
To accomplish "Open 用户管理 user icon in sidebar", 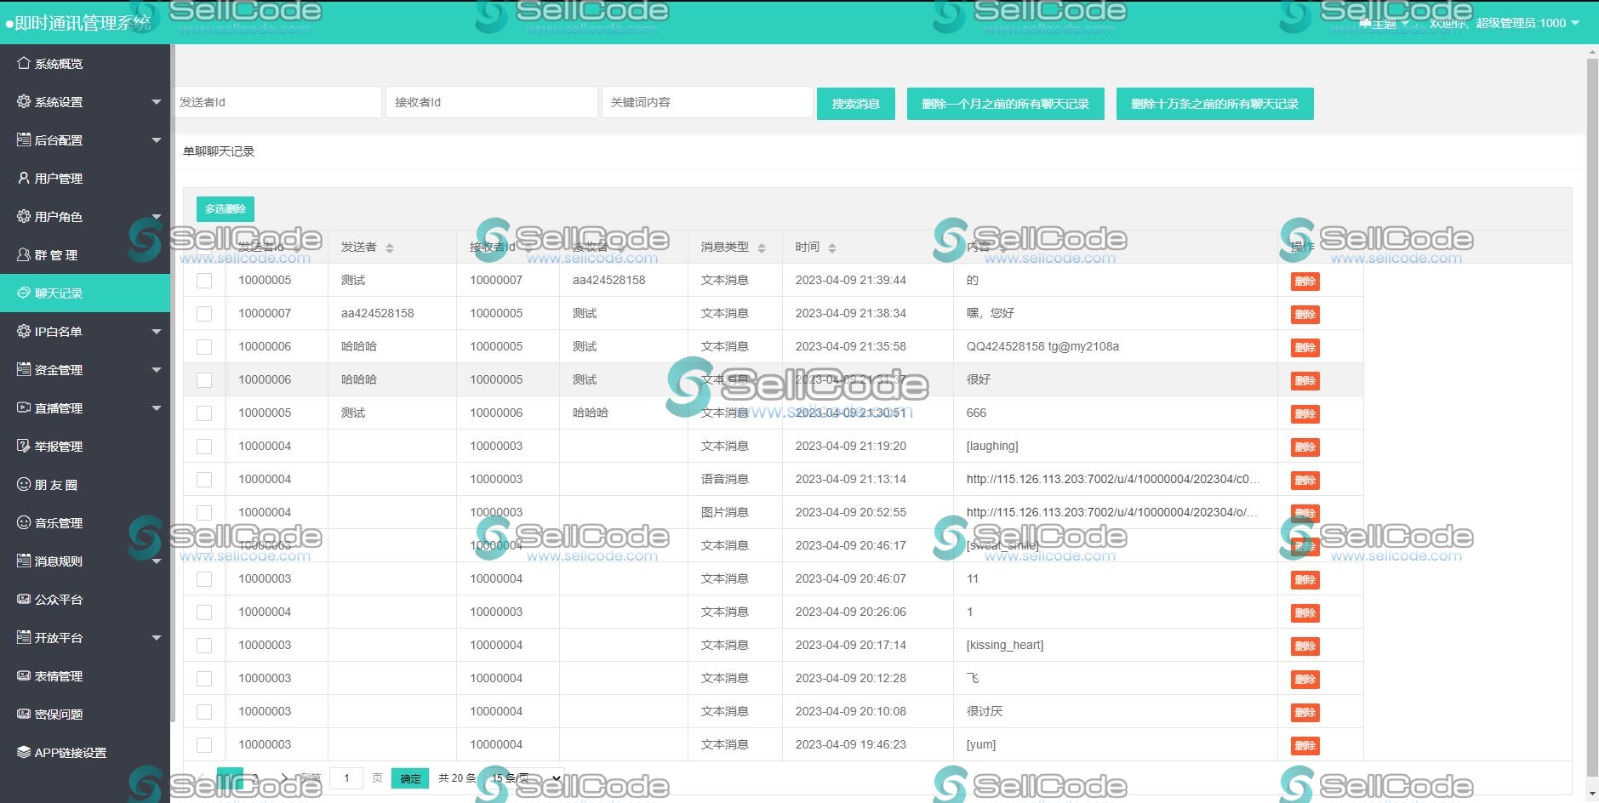I will point(24,178).
